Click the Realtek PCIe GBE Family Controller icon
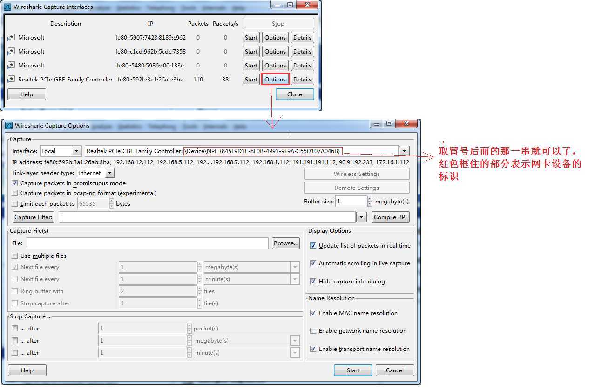This screenshot has width=595, height=390. 11,80
